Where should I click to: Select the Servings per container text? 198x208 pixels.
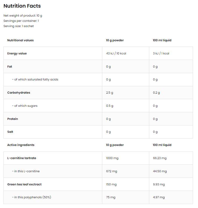(x=21, y=21)
